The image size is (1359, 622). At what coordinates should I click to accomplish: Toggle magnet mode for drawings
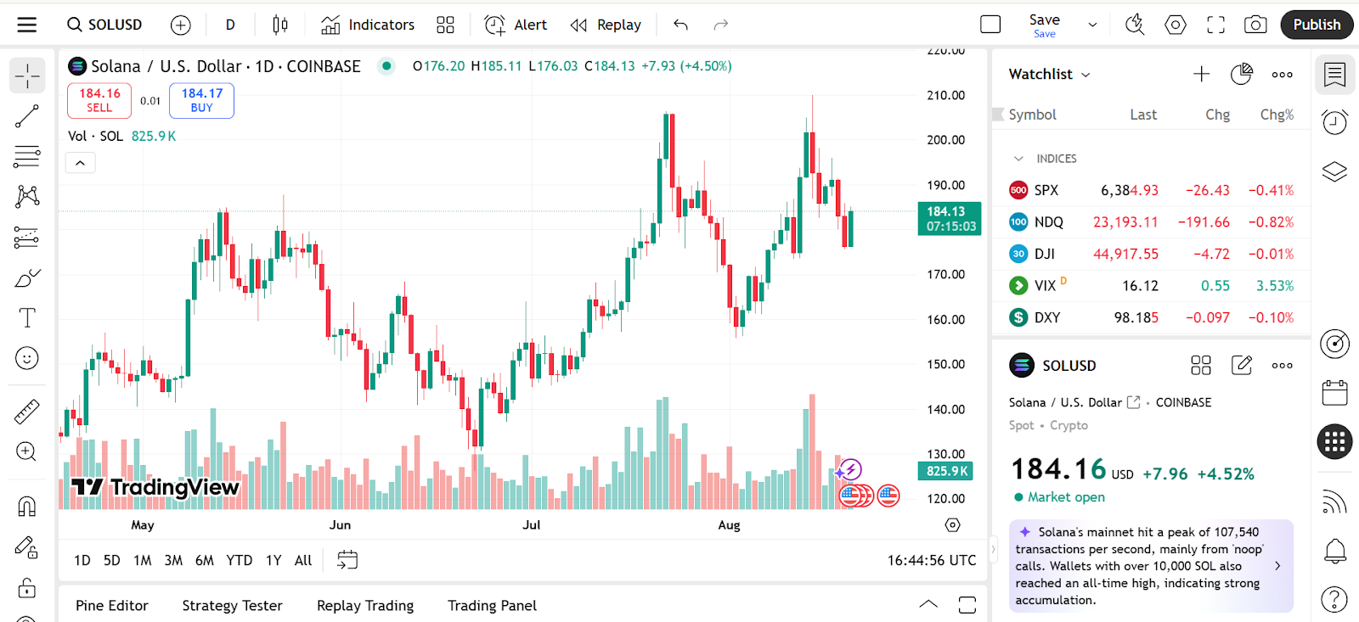pyautogui.click(x=27, y=507)
